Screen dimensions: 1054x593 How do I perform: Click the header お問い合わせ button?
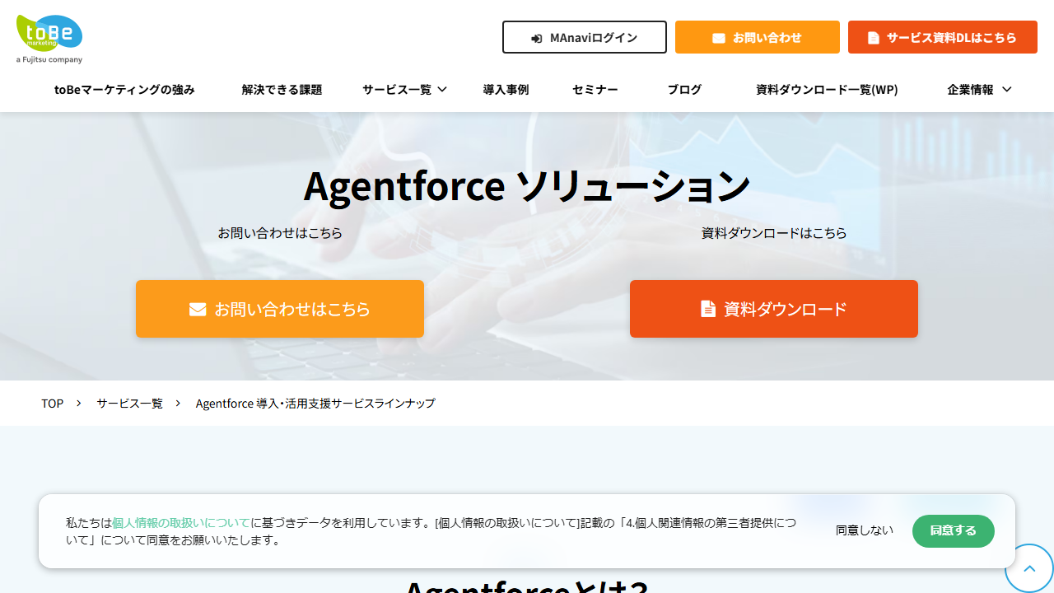(758, 37)
